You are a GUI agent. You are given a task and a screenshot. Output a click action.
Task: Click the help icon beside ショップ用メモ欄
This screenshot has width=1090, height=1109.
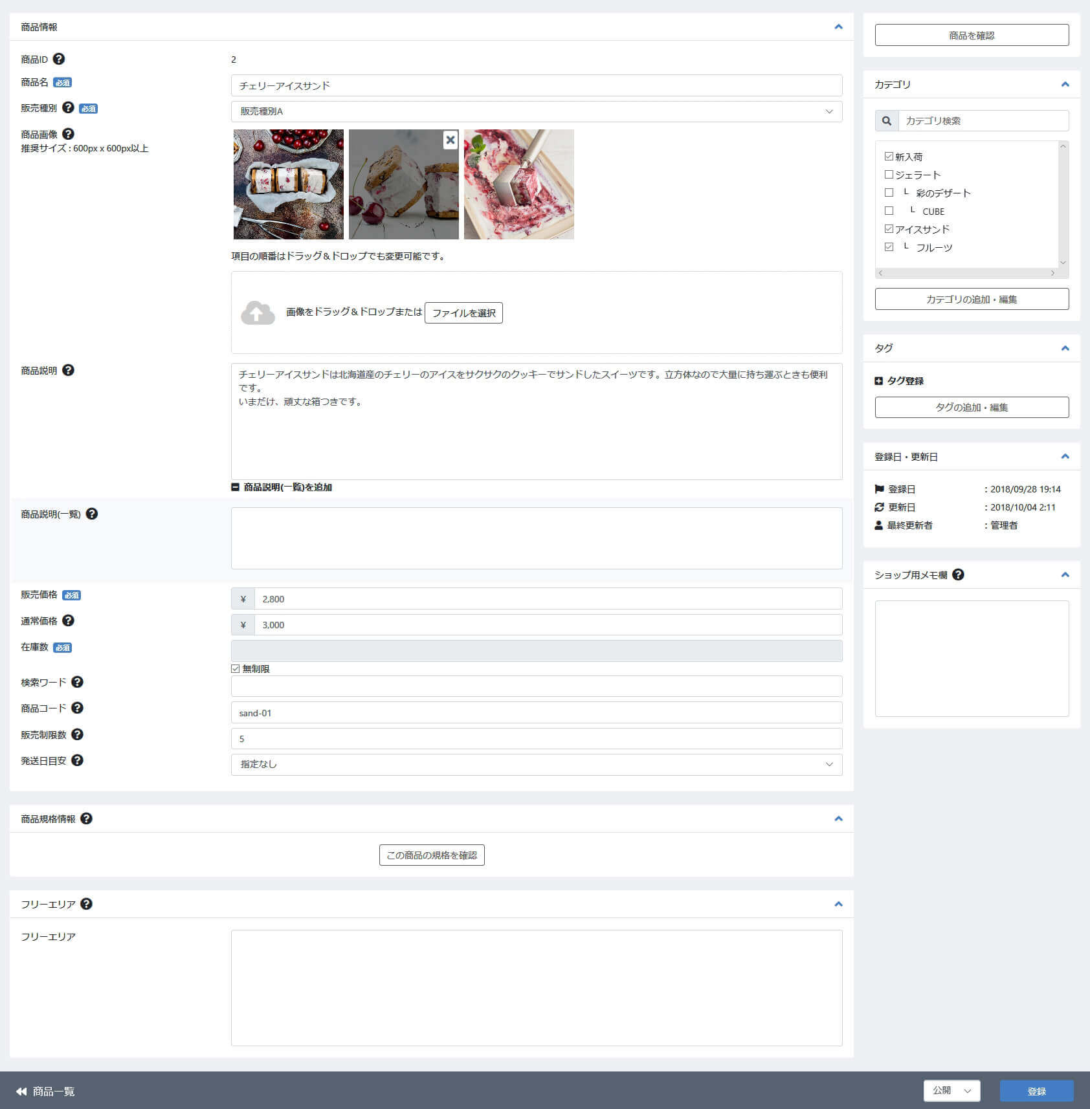[958, 575]
